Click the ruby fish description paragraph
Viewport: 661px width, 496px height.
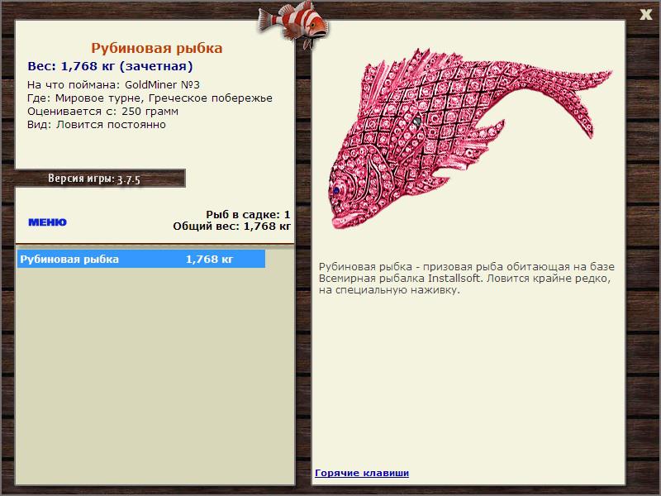coord(467,279)
